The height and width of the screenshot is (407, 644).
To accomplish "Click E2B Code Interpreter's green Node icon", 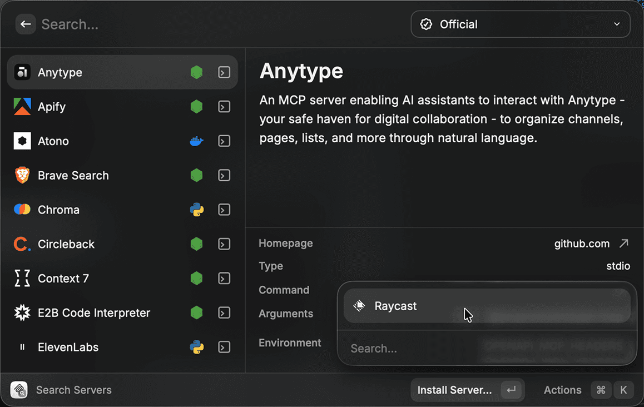I will tap(196, 313).
